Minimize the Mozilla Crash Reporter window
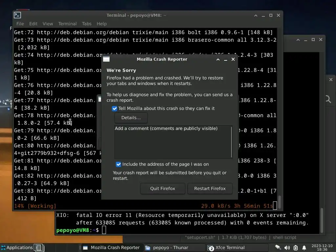 click(225, 60)
